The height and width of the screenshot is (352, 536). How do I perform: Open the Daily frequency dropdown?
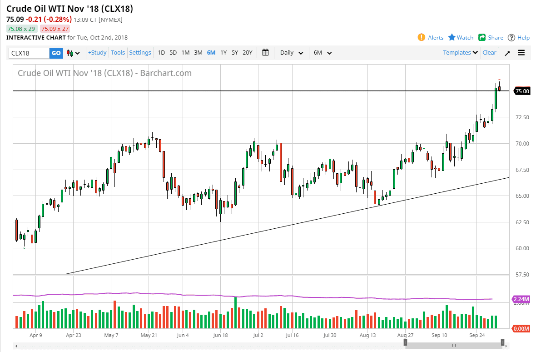click(x=291, y=53)
